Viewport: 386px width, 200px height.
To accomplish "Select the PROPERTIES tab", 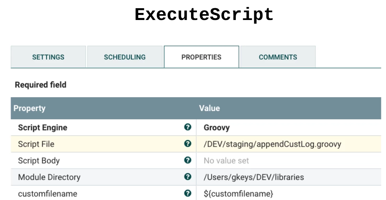I will point(201,57).
